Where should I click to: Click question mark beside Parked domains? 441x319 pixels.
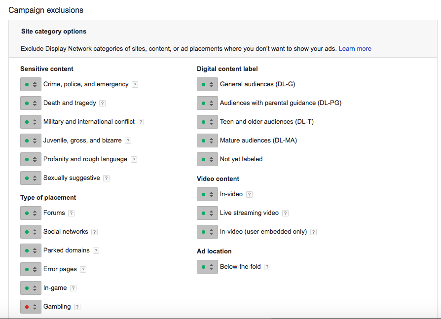96,250
